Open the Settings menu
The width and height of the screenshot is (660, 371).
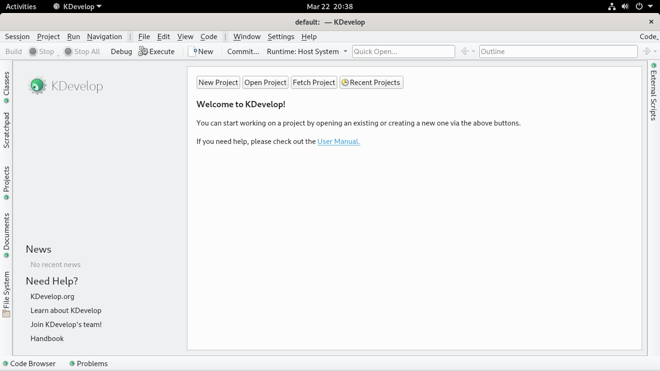tap(281, 37)
